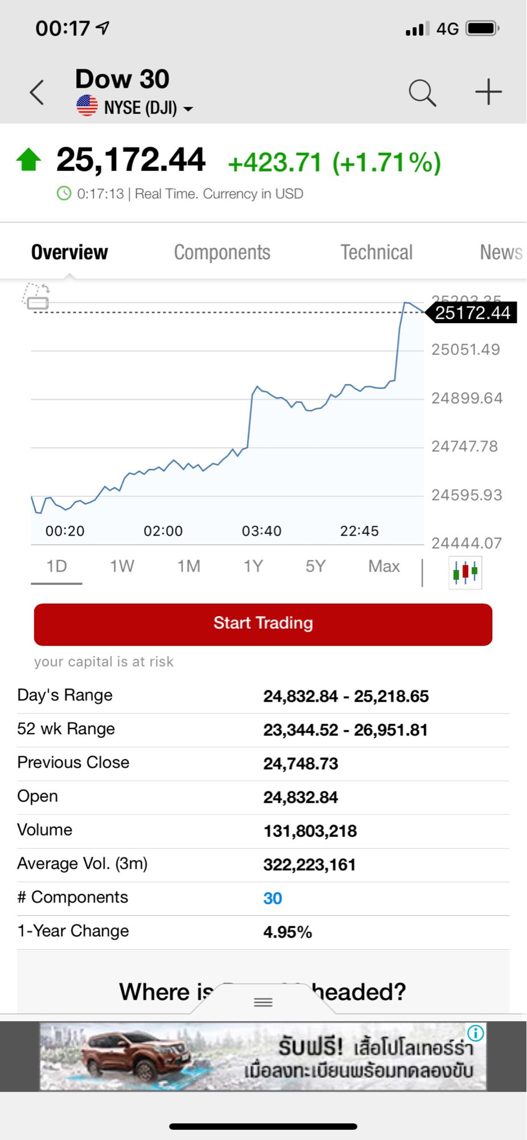Tap the US flag icon
Viewport: 527px width, 1140px height.
(87, 107)
